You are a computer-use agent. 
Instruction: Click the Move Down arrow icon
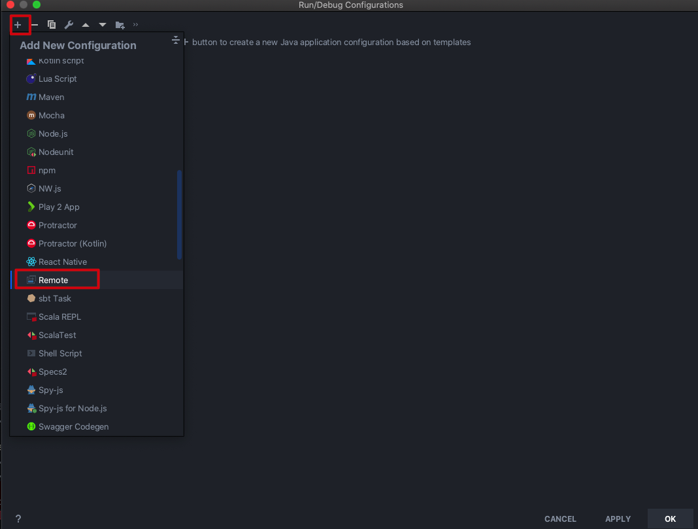(103, 25)
